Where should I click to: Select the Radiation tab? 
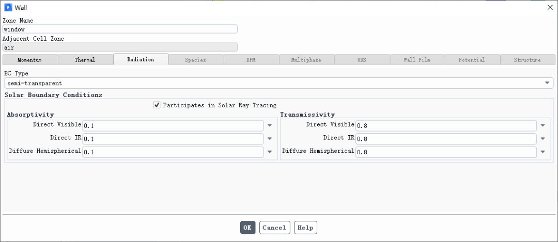click(141, 60)
